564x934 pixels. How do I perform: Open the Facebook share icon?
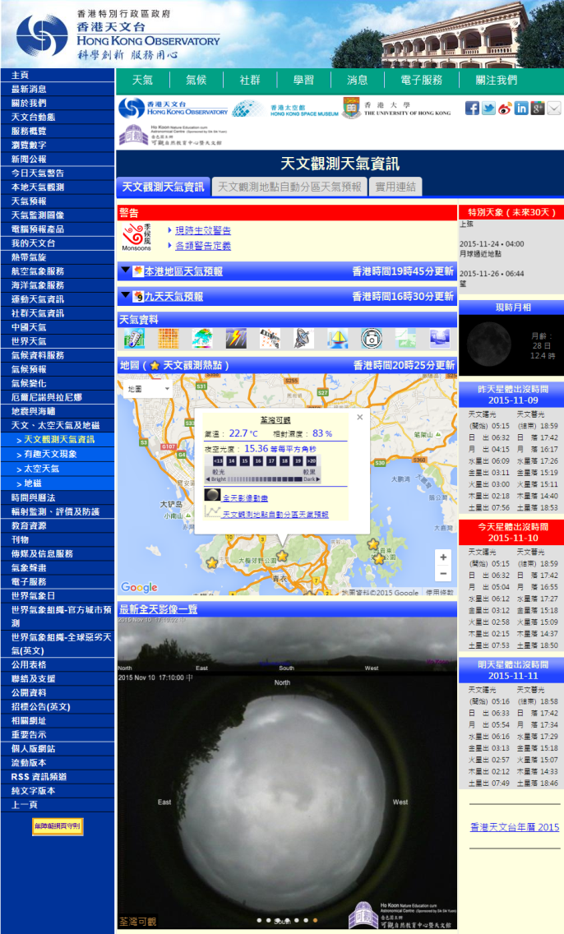(472, 109)
